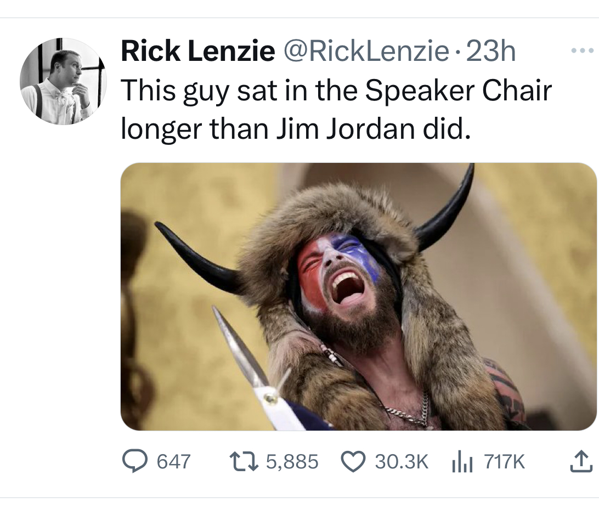Click the tweet text about Speaker Chair

pyautogui.click(x=336, y=110)
